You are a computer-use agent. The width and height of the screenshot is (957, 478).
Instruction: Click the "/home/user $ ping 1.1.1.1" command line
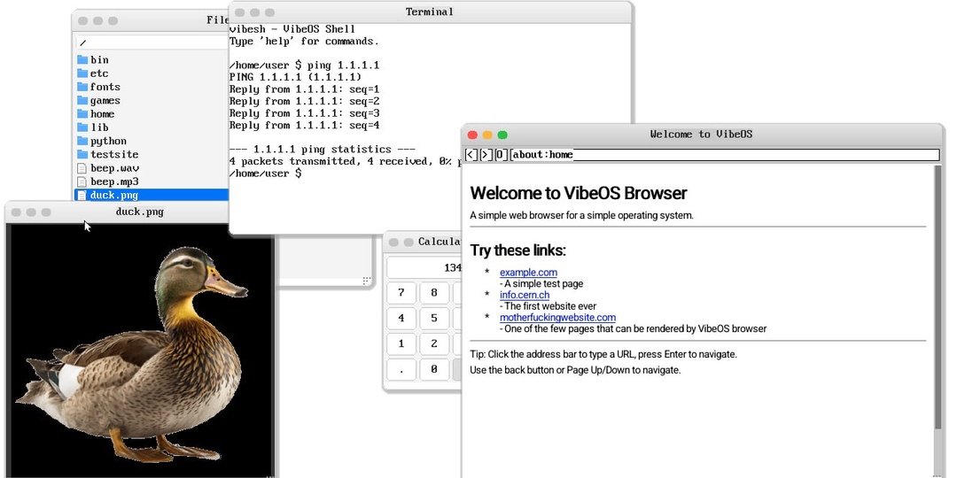click(x=305, y=66)
